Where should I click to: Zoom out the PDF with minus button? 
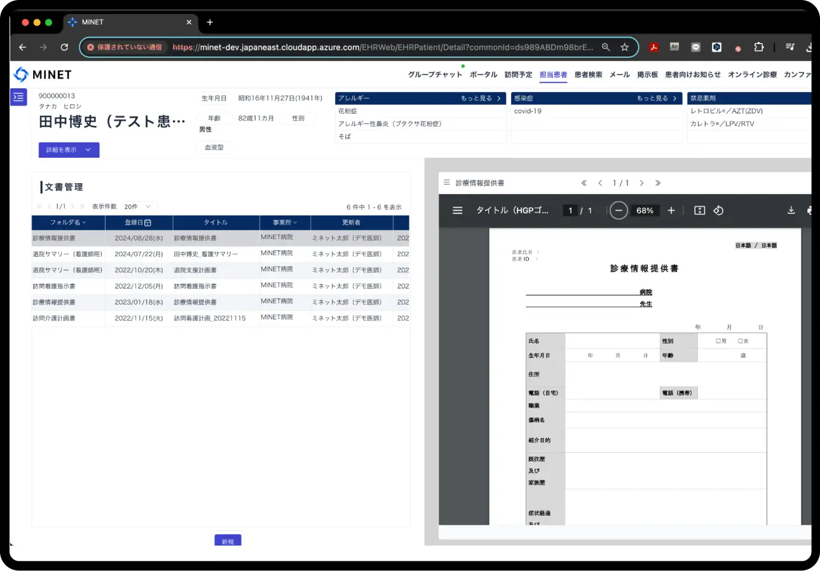618,210
